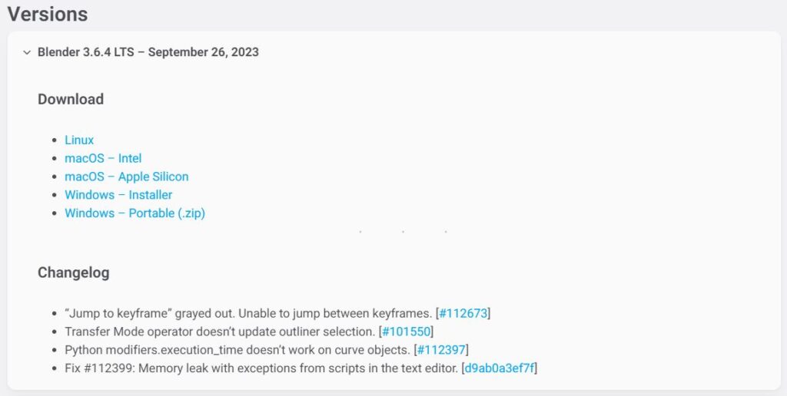Click the Versions page heading
This screenshot has height=396, width=787.
click(48, 14)
